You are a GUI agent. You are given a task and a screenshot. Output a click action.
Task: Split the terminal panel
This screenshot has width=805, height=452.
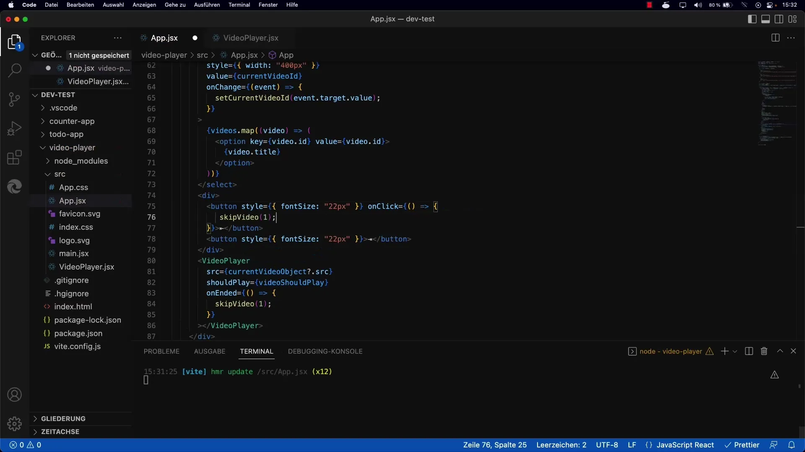point(749,351)
